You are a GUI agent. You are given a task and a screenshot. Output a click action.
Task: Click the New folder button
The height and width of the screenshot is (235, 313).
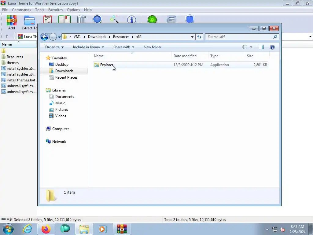[x=153, y=47]
